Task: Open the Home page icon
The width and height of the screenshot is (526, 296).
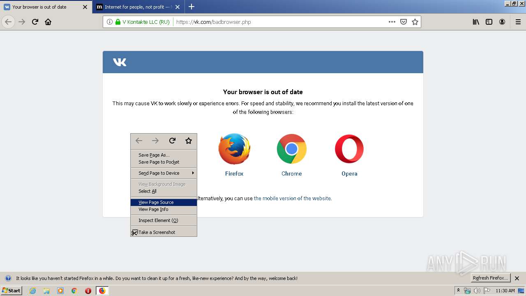Action: click(48, 22)
